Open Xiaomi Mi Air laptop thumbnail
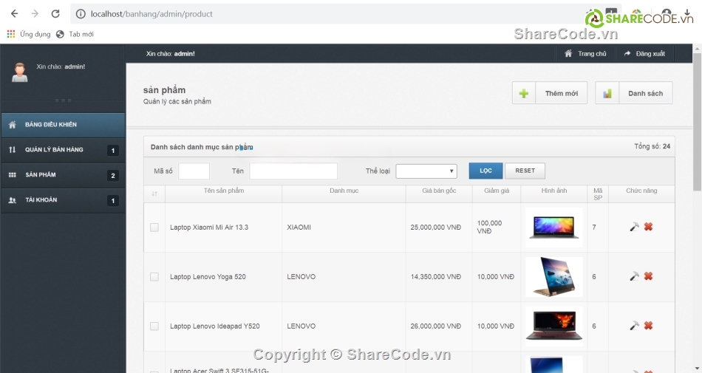702x373 pixels. [x=553, y=227]
